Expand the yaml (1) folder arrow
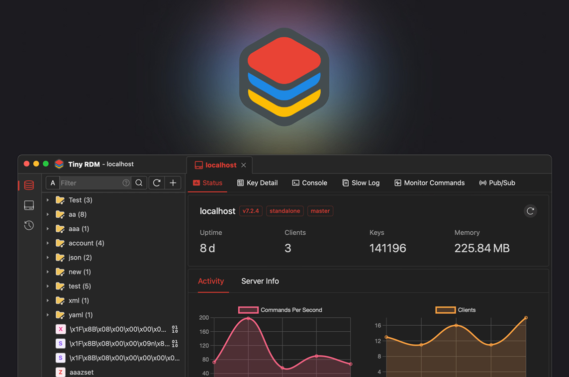Screen dimensions: 569x377 (48, 315)
